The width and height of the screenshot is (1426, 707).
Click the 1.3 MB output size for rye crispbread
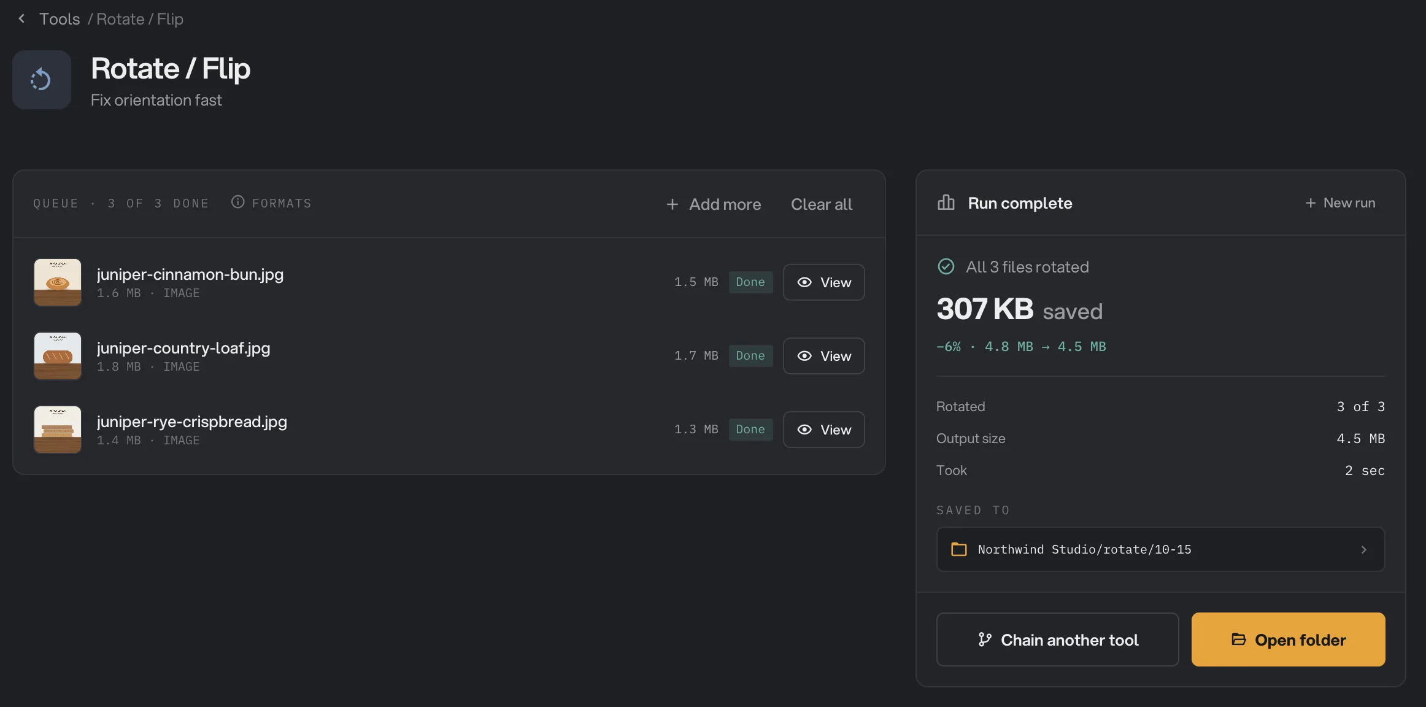coord(696,430)
